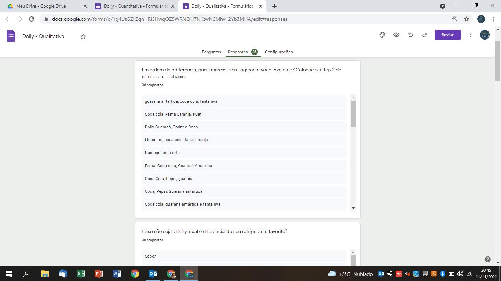This screenshot has height=281, width=501.
Task: Click the form title Dolly - Qualitativa
Action: pos(43,36)
